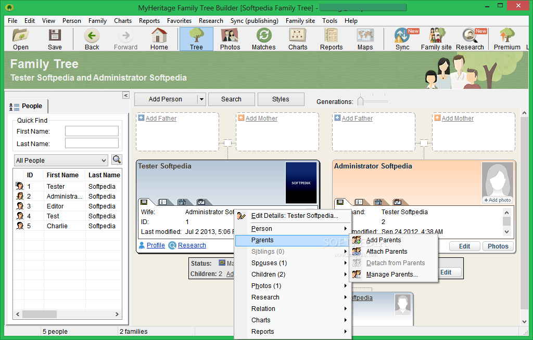Click the Attach Parents submenu icon
The height and width of the screenshot is (340, 533).
[357, 252]
